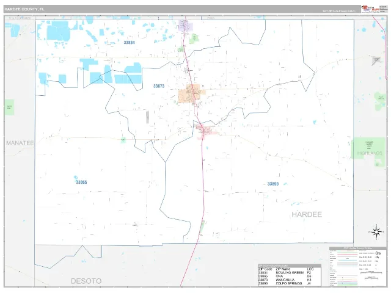Click the 33873 ZIP code label on the map
The image size is (391, 293).
pyautogui.click(x=159, y=86)
